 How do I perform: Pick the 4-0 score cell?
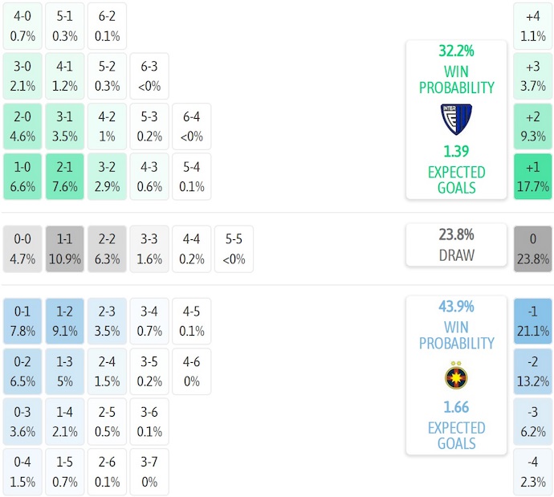pos(23,26)
